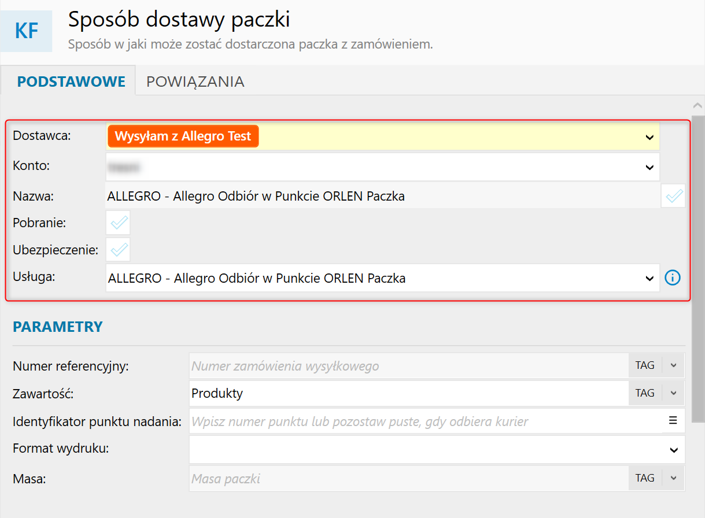Click the Zawartość field containing Produkty
Screen dimensions: 705x518
pos(409,393)
